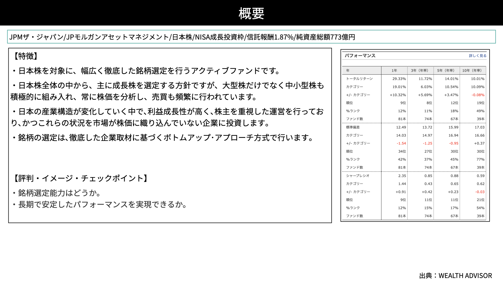
Task: Click the 17.03 standard deviation value
Action: (479, 127)
